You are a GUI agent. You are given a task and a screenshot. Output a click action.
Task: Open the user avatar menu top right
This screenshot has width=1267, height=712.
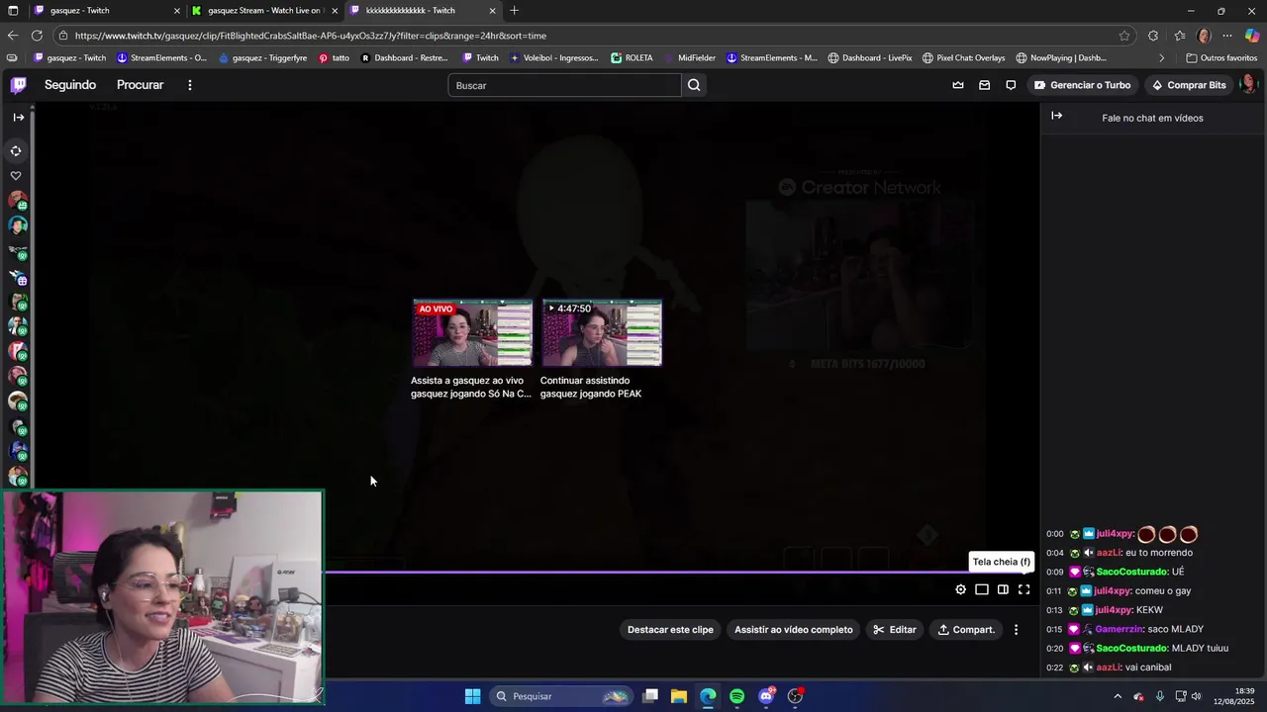[1247, 85]
